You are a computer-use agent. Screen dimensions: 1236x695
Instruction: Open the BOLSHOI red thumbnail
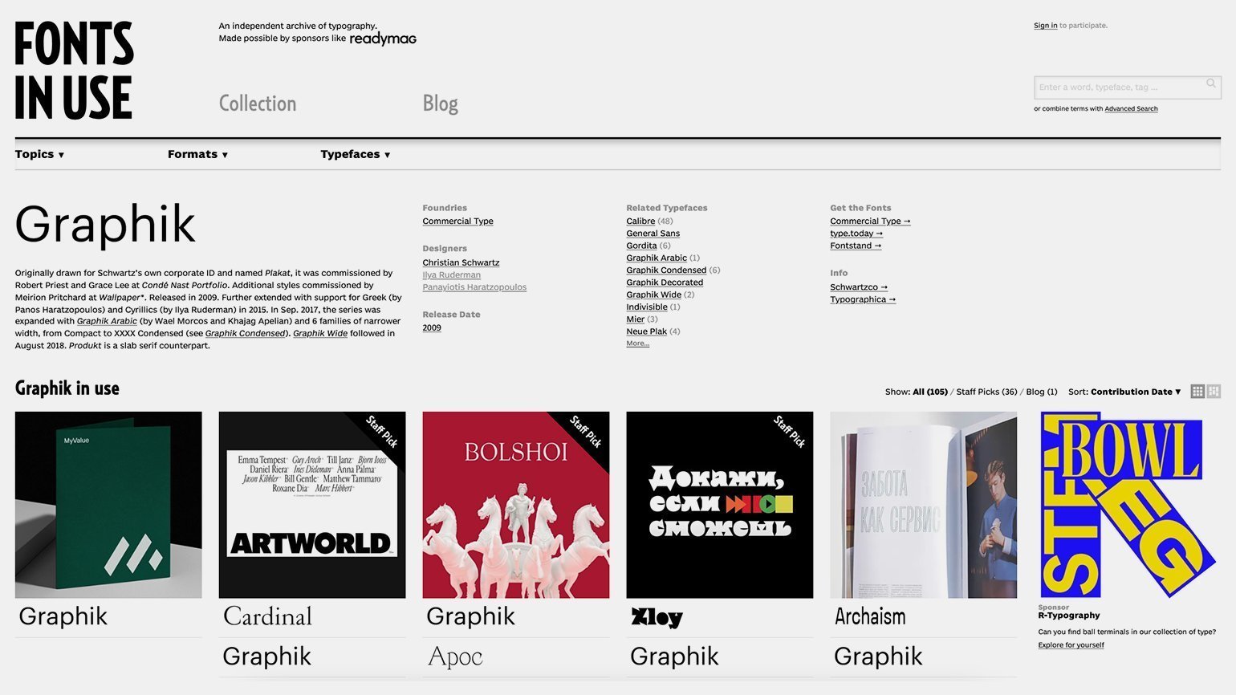(516, 505)
